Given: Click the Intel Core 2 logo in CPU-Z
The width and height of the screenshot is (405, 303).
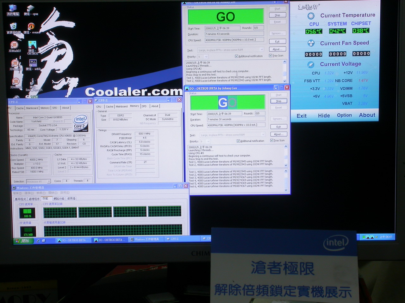Looking at the screenshot, I should click(x=80, y=123).
